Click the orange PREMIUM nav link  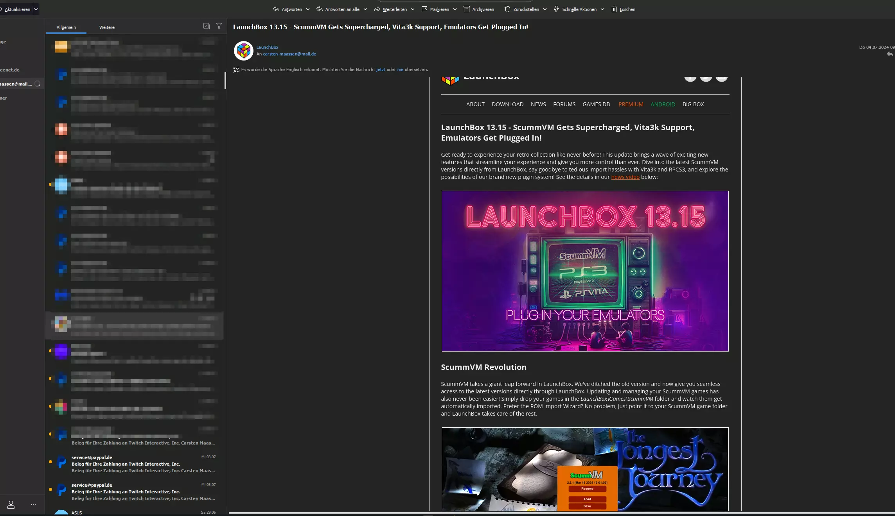(x=631, y=104)
